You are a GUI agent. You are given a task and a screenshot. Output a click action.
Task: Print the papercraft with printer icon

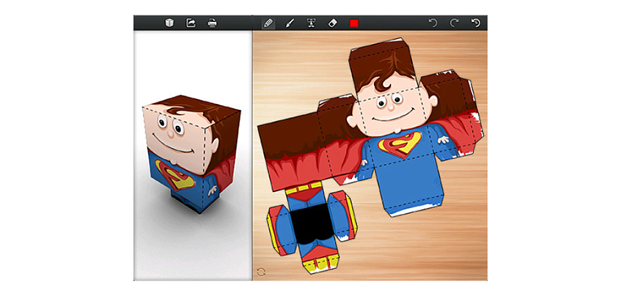212,23
